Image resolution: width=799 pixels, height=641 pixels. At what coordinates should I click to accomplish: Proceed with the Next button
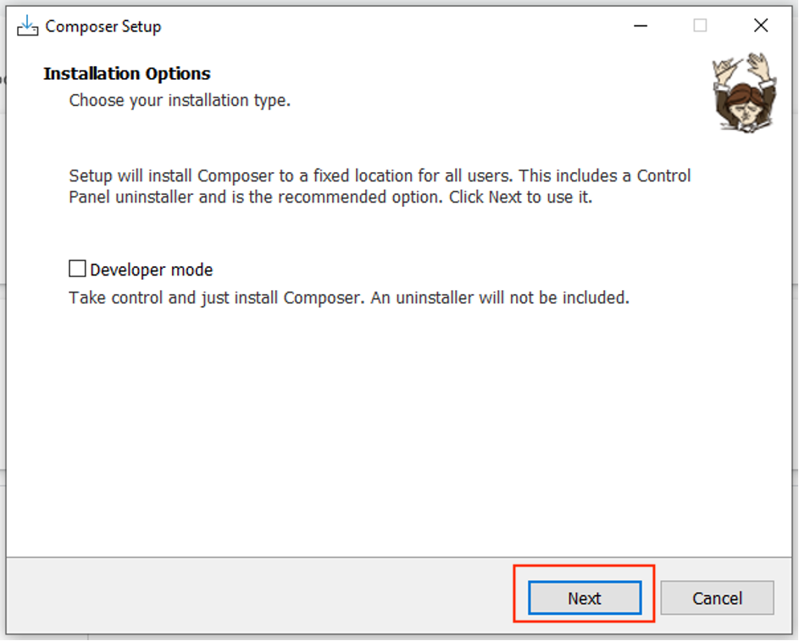click(585, 598)
